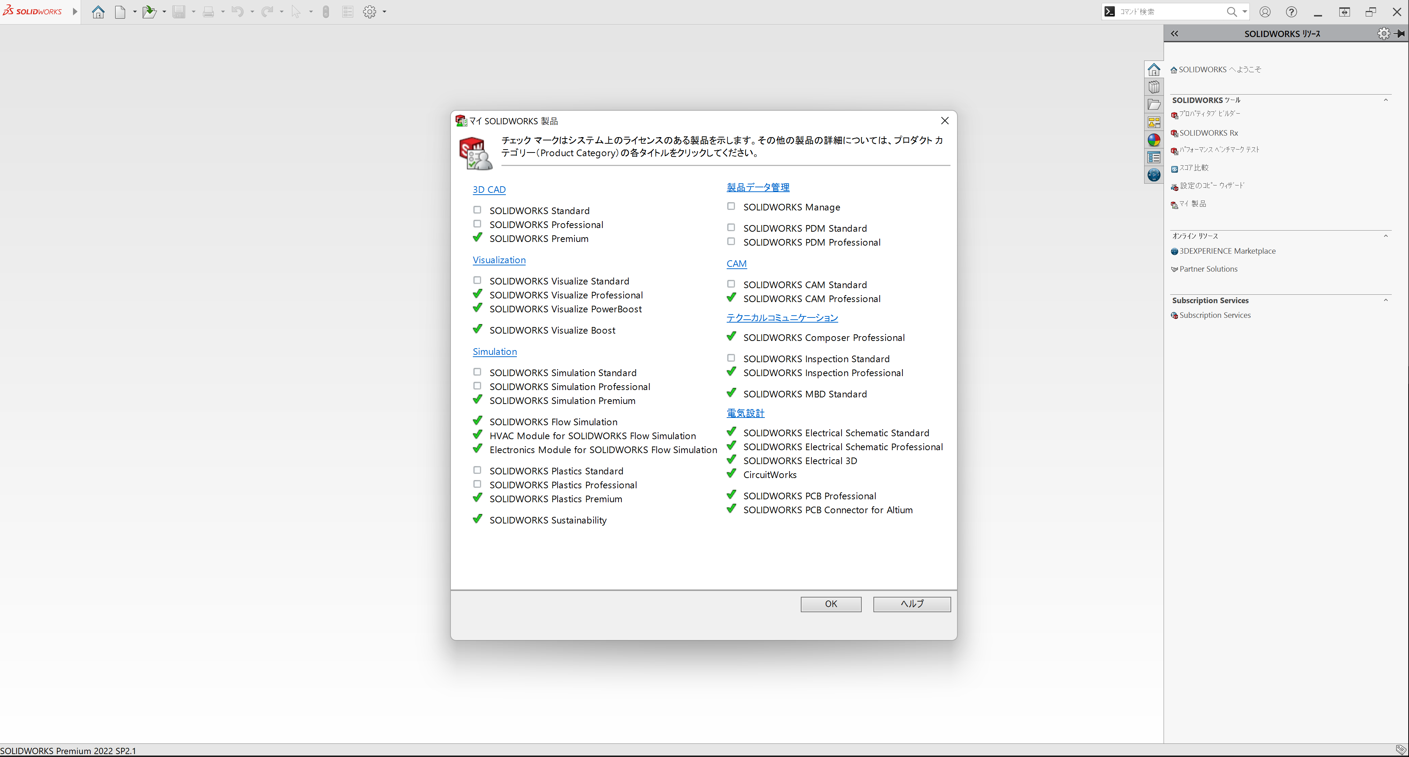Click the SOLIDWORKS Standard checkbox
Screen dimensions: 1409x757
coord(477,210)
